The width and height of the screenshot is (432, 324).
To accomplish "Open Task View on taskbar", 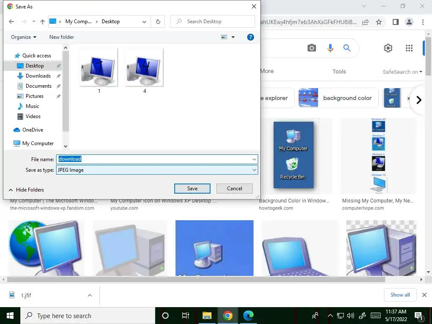I will coord(186,316).
